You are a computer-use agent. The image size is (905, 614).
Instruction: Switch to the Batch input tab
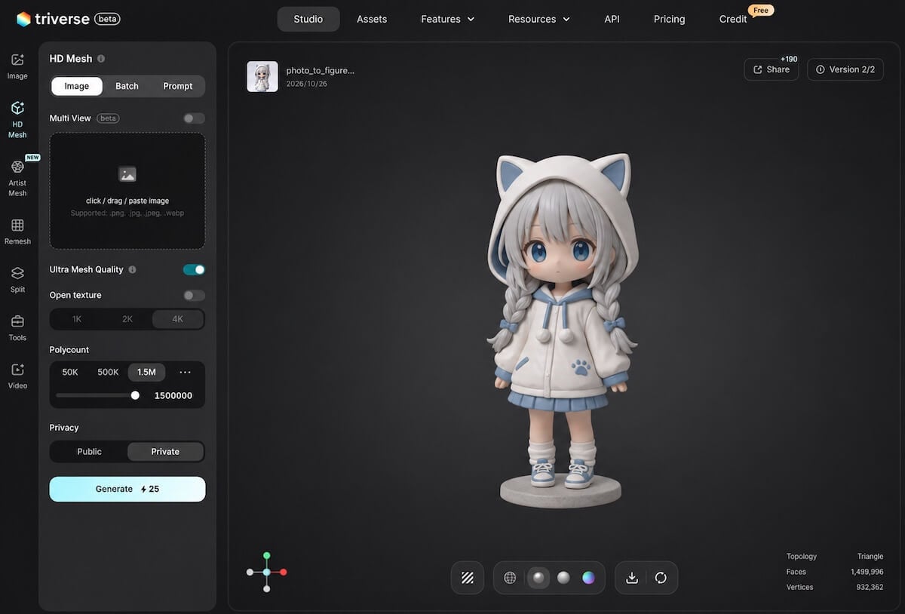click(x=127, y=86)
